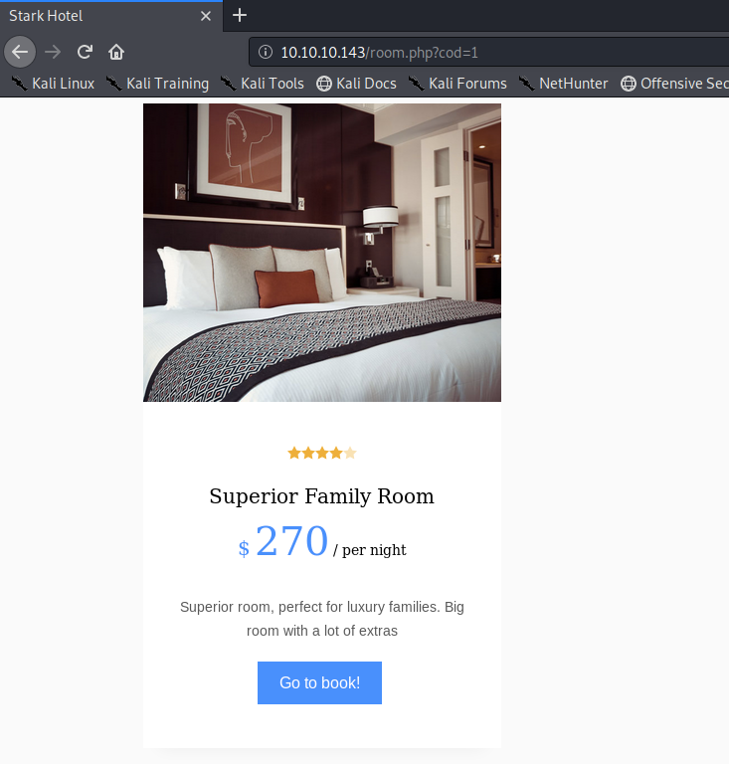Open the Kali Tools bookmark

pos(262,84)
